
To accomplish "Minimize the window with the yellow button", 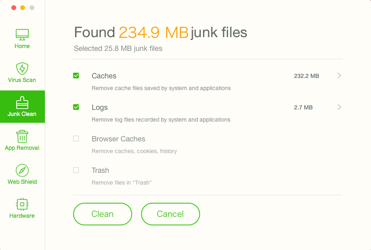I will click(x=23, y=8).
